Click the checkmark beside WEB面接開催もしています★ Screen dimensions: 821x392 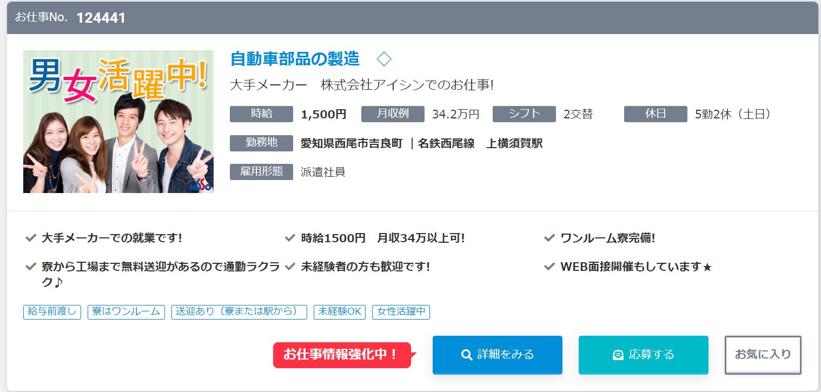tap(550, 267)
